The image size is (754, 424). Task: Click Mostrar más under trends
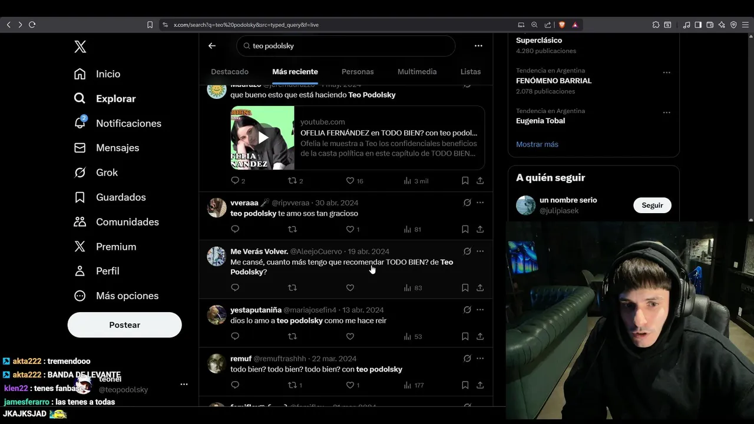point(537,144)
